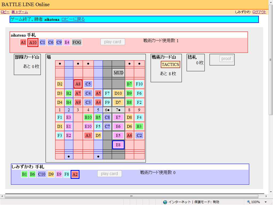The height and width of the screenshot is (205, 273).
Task: Click card C5 in column 4
Action: point(88,84)
